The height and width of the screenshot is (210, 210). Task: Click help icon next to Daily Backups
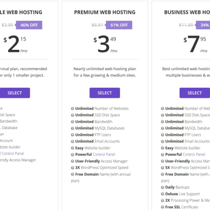pyautogui.click(x=162, y=187)
